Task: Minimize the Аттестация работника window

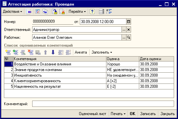Action: [x=160, y=4]
